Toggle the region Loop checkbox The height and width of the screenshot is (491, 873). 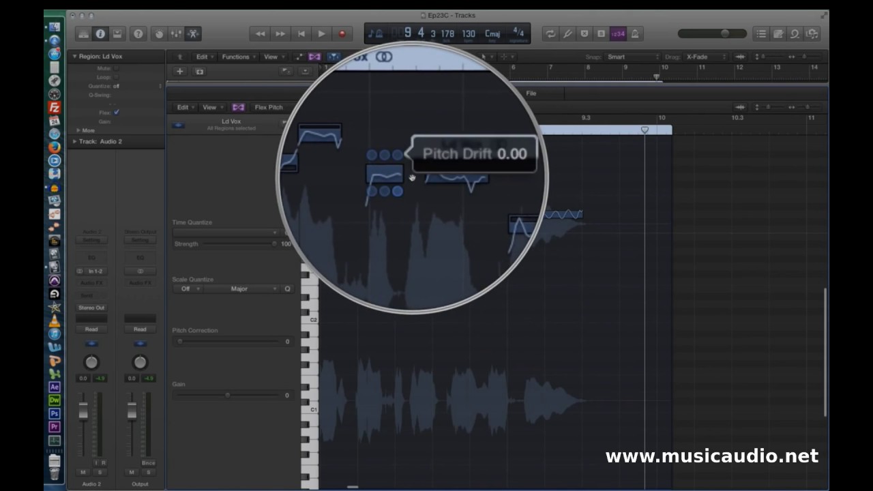116,77
